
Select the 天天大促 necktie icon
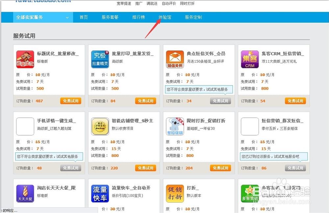pyautogui.click(x=25, y=193)
